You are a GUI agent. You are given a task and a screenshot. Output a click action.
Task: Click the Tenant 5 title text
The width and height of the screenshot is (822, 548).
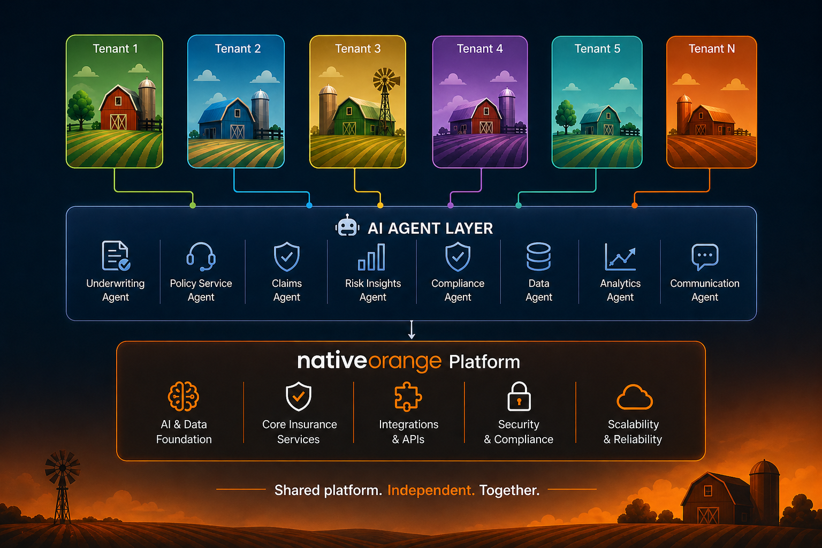point(597,49)
